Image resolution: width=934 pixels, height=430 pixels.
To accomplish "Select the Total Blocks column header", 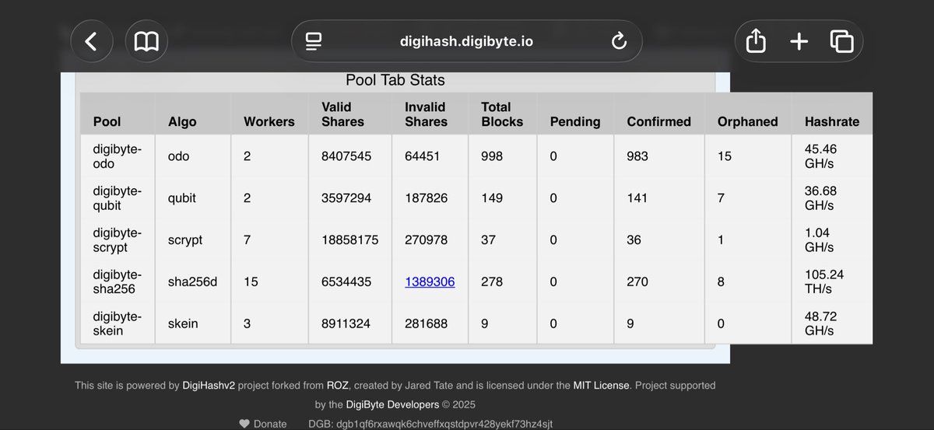I will click(x=502, y=114).
